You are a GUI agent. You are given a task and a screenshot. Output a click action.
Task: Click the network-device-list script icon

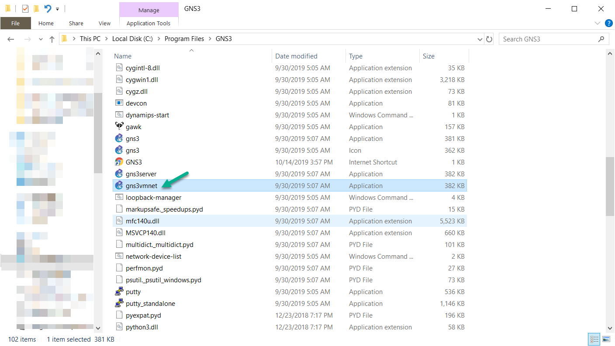[119, 256]
